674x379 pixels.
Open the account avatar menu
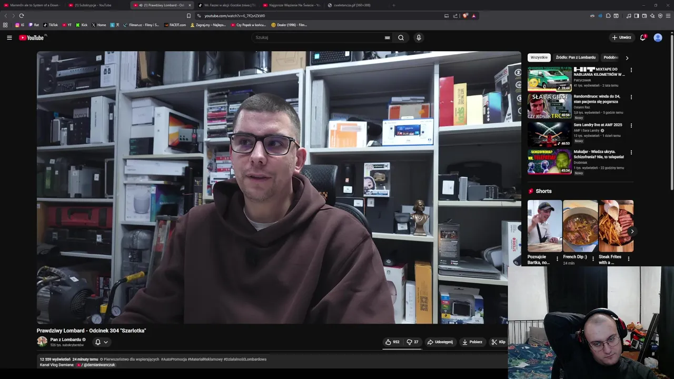(x=658, y=37)
